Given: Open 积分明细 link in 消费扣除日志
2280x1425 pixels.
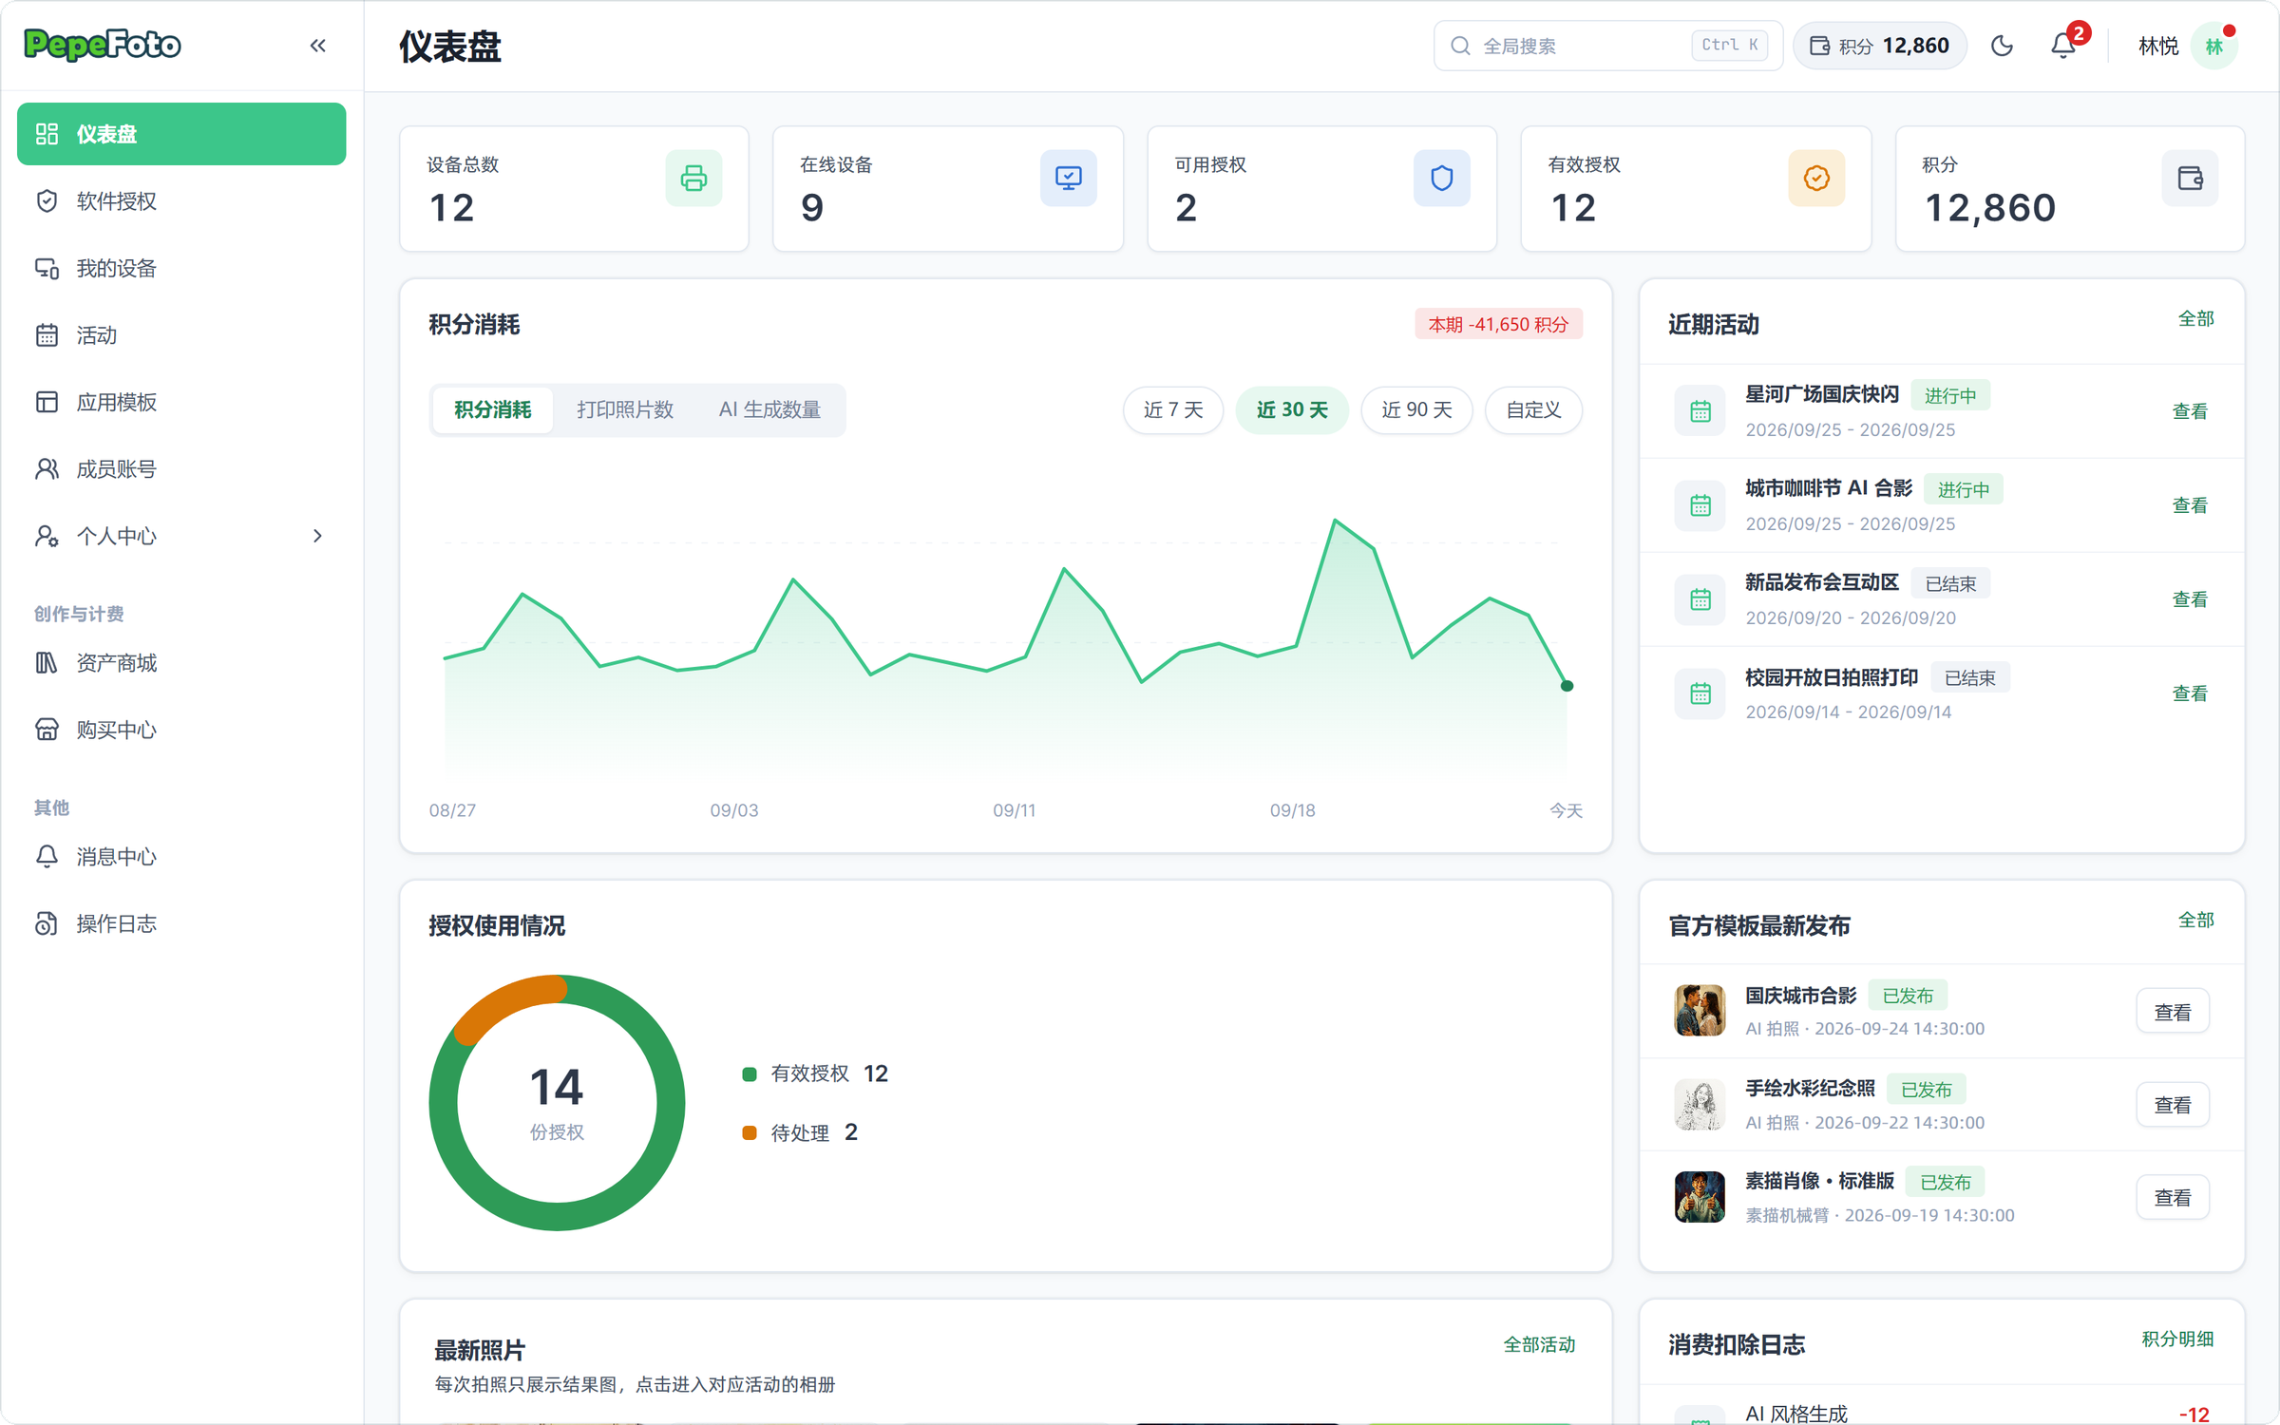Looking at the screenshot, I should 2176,1339.
